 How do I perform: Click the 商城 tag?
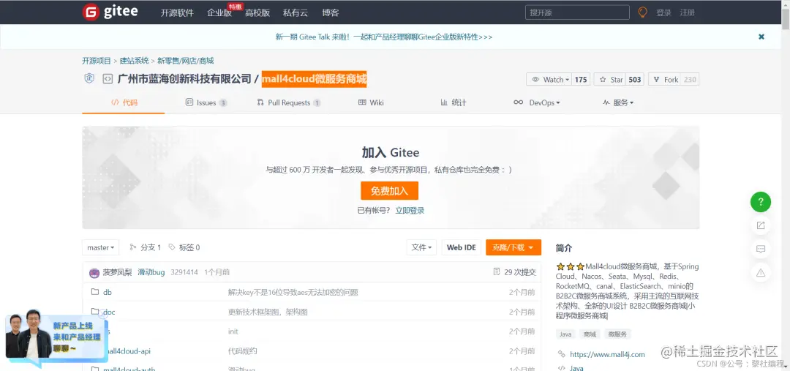(590, 334)
